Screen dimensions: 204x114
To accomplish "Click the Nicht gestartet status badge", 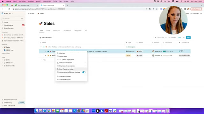I will pos(184,56).
